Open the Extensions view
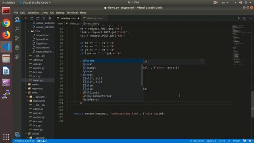This screenshot has height=143, width=254. pos(17,57)
